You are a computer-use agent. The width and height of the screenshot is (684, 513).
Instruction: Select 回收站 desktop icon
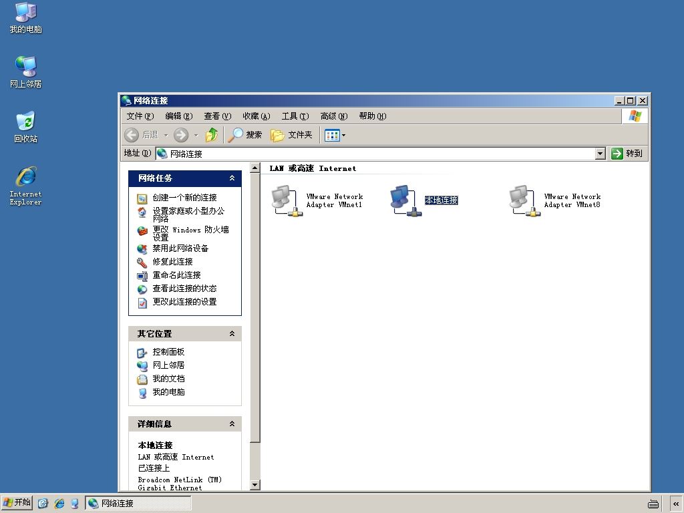click(26, 127)
